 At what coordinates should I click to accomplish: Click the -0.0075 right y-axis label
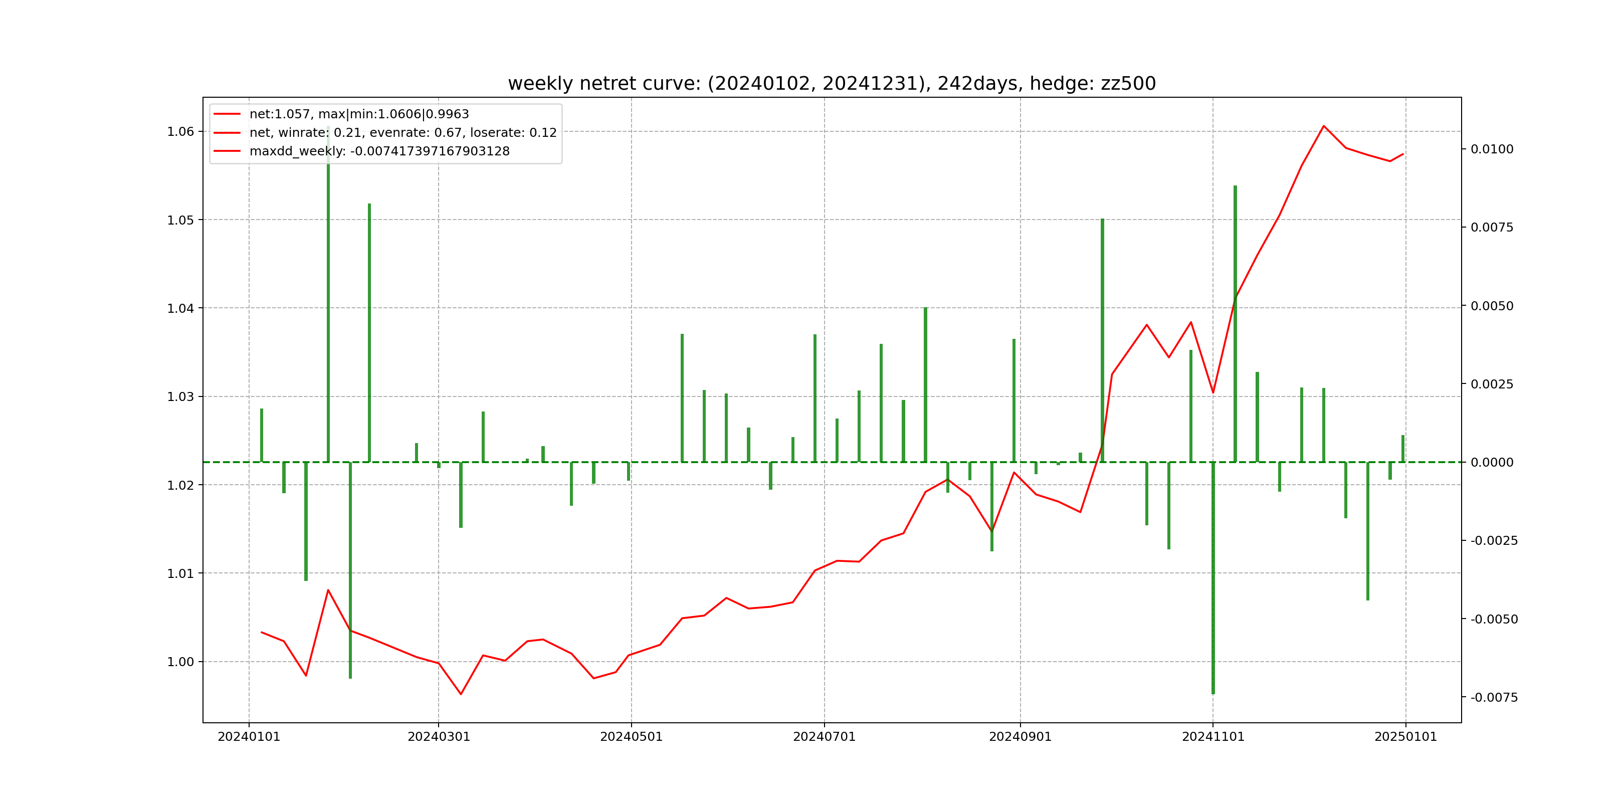(x=1494, y=697)
